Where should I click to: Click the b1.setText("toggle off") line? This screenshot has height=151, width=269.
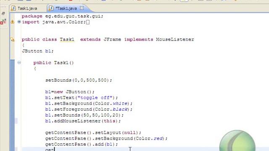82,98
